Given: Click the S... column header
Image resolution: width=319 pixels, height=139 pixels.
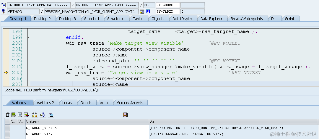Looking at the screenshot, I should (x=14, y=122).
